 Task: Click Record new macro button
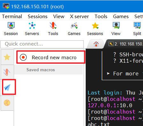pos(51,57)
